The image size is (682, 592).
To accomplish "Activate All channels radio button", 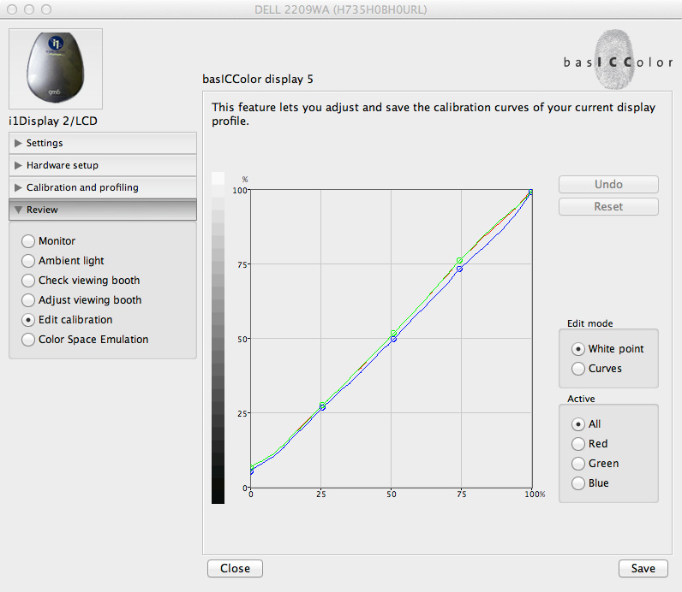I will click(x=578, y=424).
